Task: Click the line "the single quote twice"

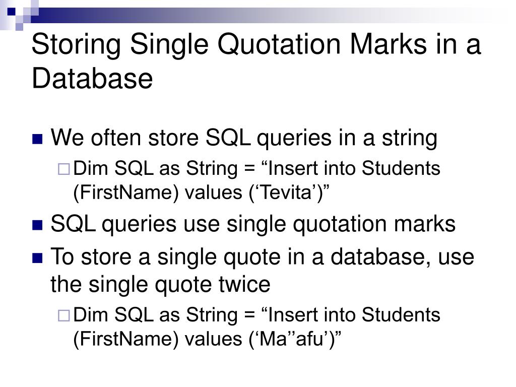Action: pyautogui.click(x=160, y=285)
